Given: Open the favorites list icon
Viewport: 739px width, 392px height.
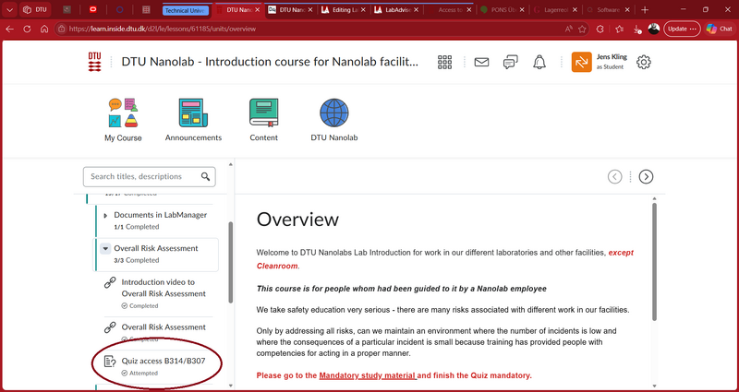Looking at the screenshot, I should tap(619, 29).
